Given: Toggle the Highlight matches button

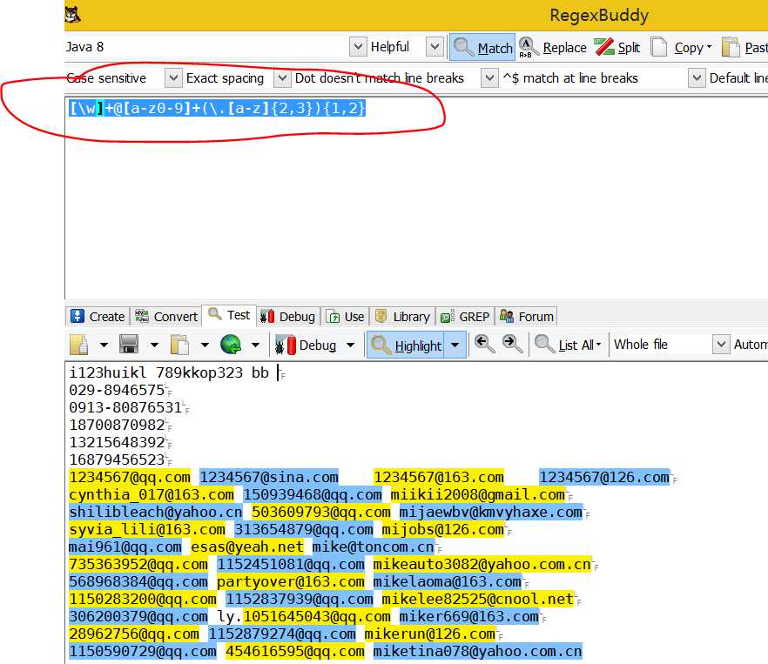Looking at the screenshot, I should [x=407, y=345].
